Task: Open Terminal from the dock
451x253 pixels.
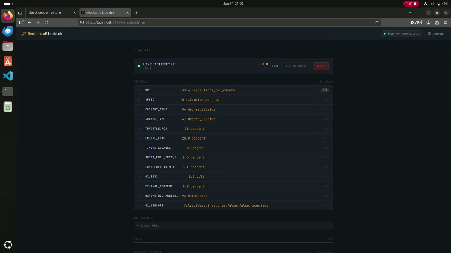Action: (8, 91)
